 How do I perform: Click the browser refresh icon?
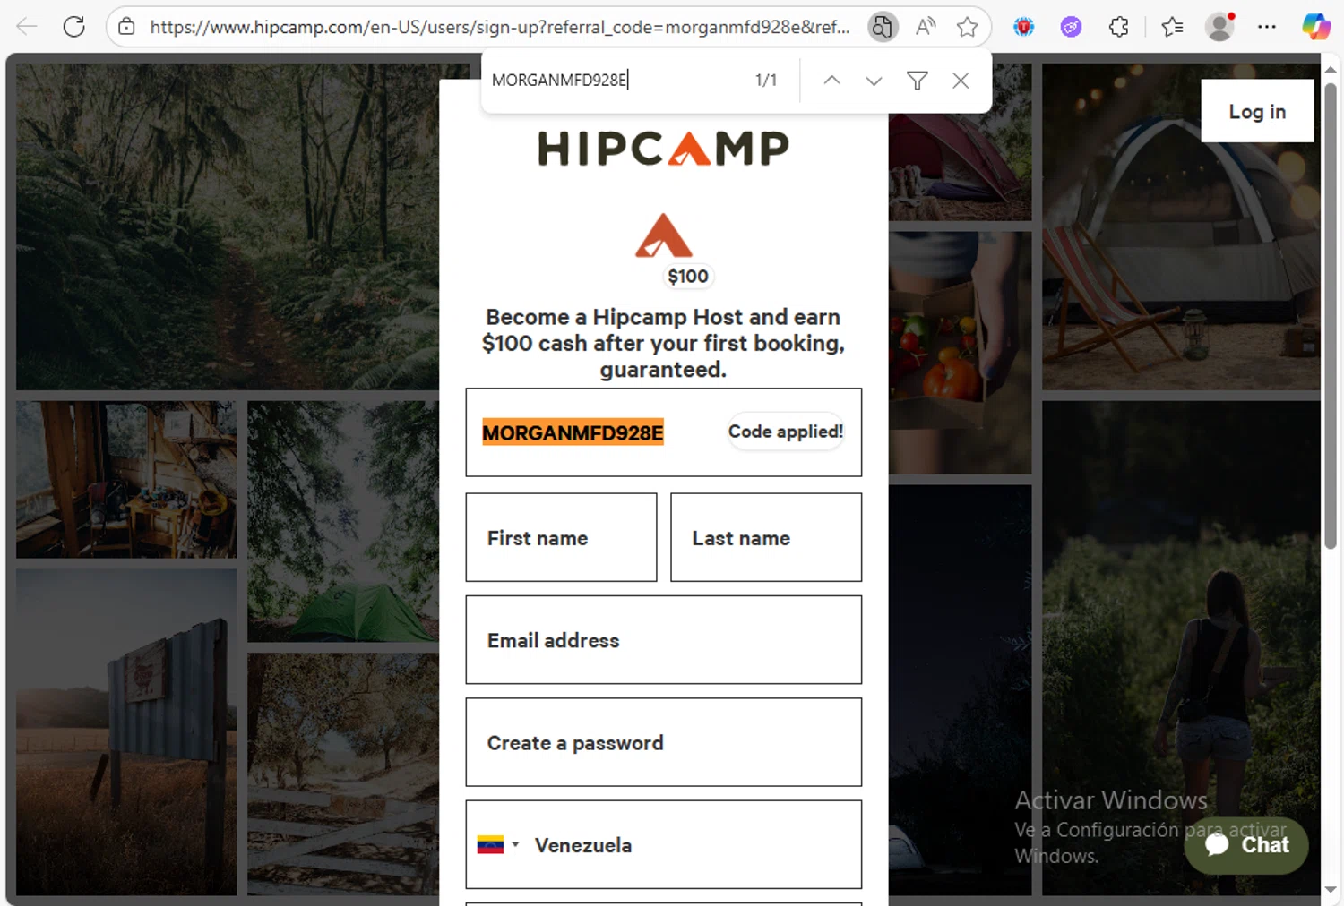click(x=74, y=27)
